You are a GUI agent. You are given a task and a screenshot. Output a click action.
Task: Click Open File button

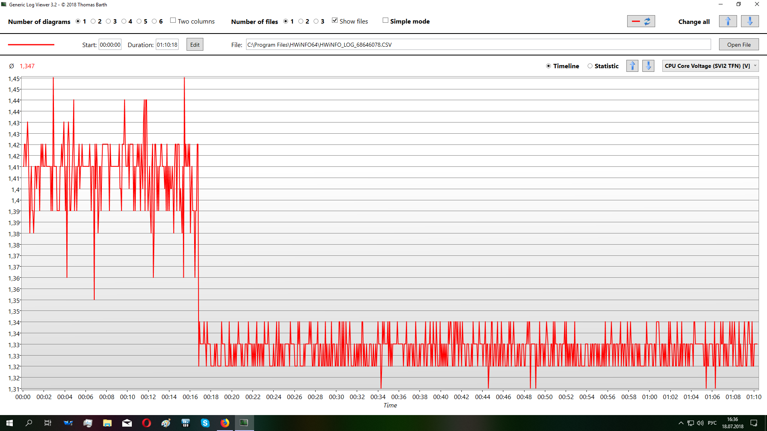[739, 45]
